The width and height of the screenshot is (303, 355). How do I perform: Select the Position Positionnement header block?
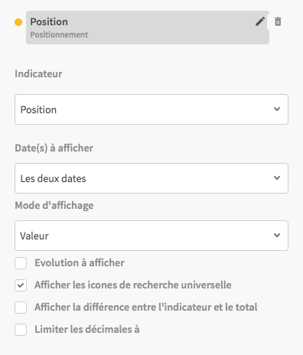[148, 28]
